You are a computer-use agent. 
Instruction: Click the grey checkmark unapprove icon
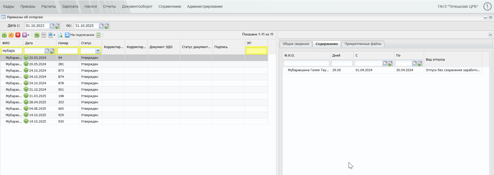coord(44,35)
